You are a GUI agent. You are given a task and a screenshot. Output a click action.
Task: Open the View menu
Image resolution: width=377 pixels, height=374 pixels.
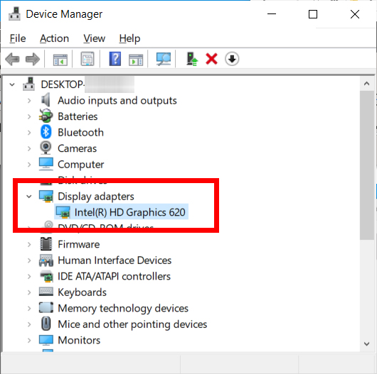[x=94, y=38]
